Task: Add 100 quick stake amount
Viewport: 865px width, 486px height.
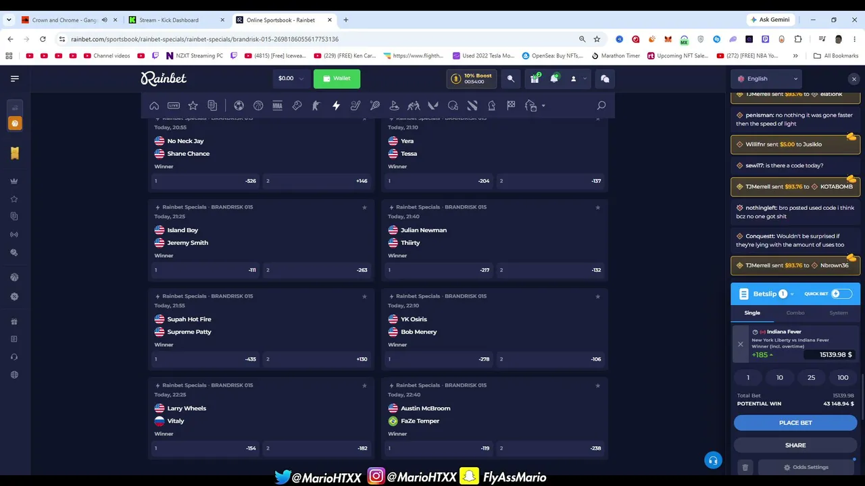Action: point(843,377)
